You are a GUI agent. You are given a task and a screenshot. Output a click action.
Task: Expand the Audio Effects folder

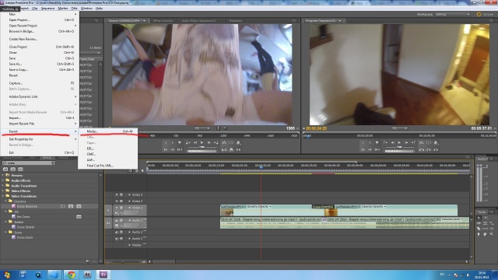pos(3,180)
